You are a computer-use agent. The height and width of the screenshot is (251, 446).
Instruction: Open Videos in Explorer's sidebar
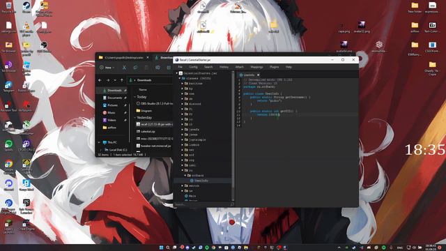111,120
